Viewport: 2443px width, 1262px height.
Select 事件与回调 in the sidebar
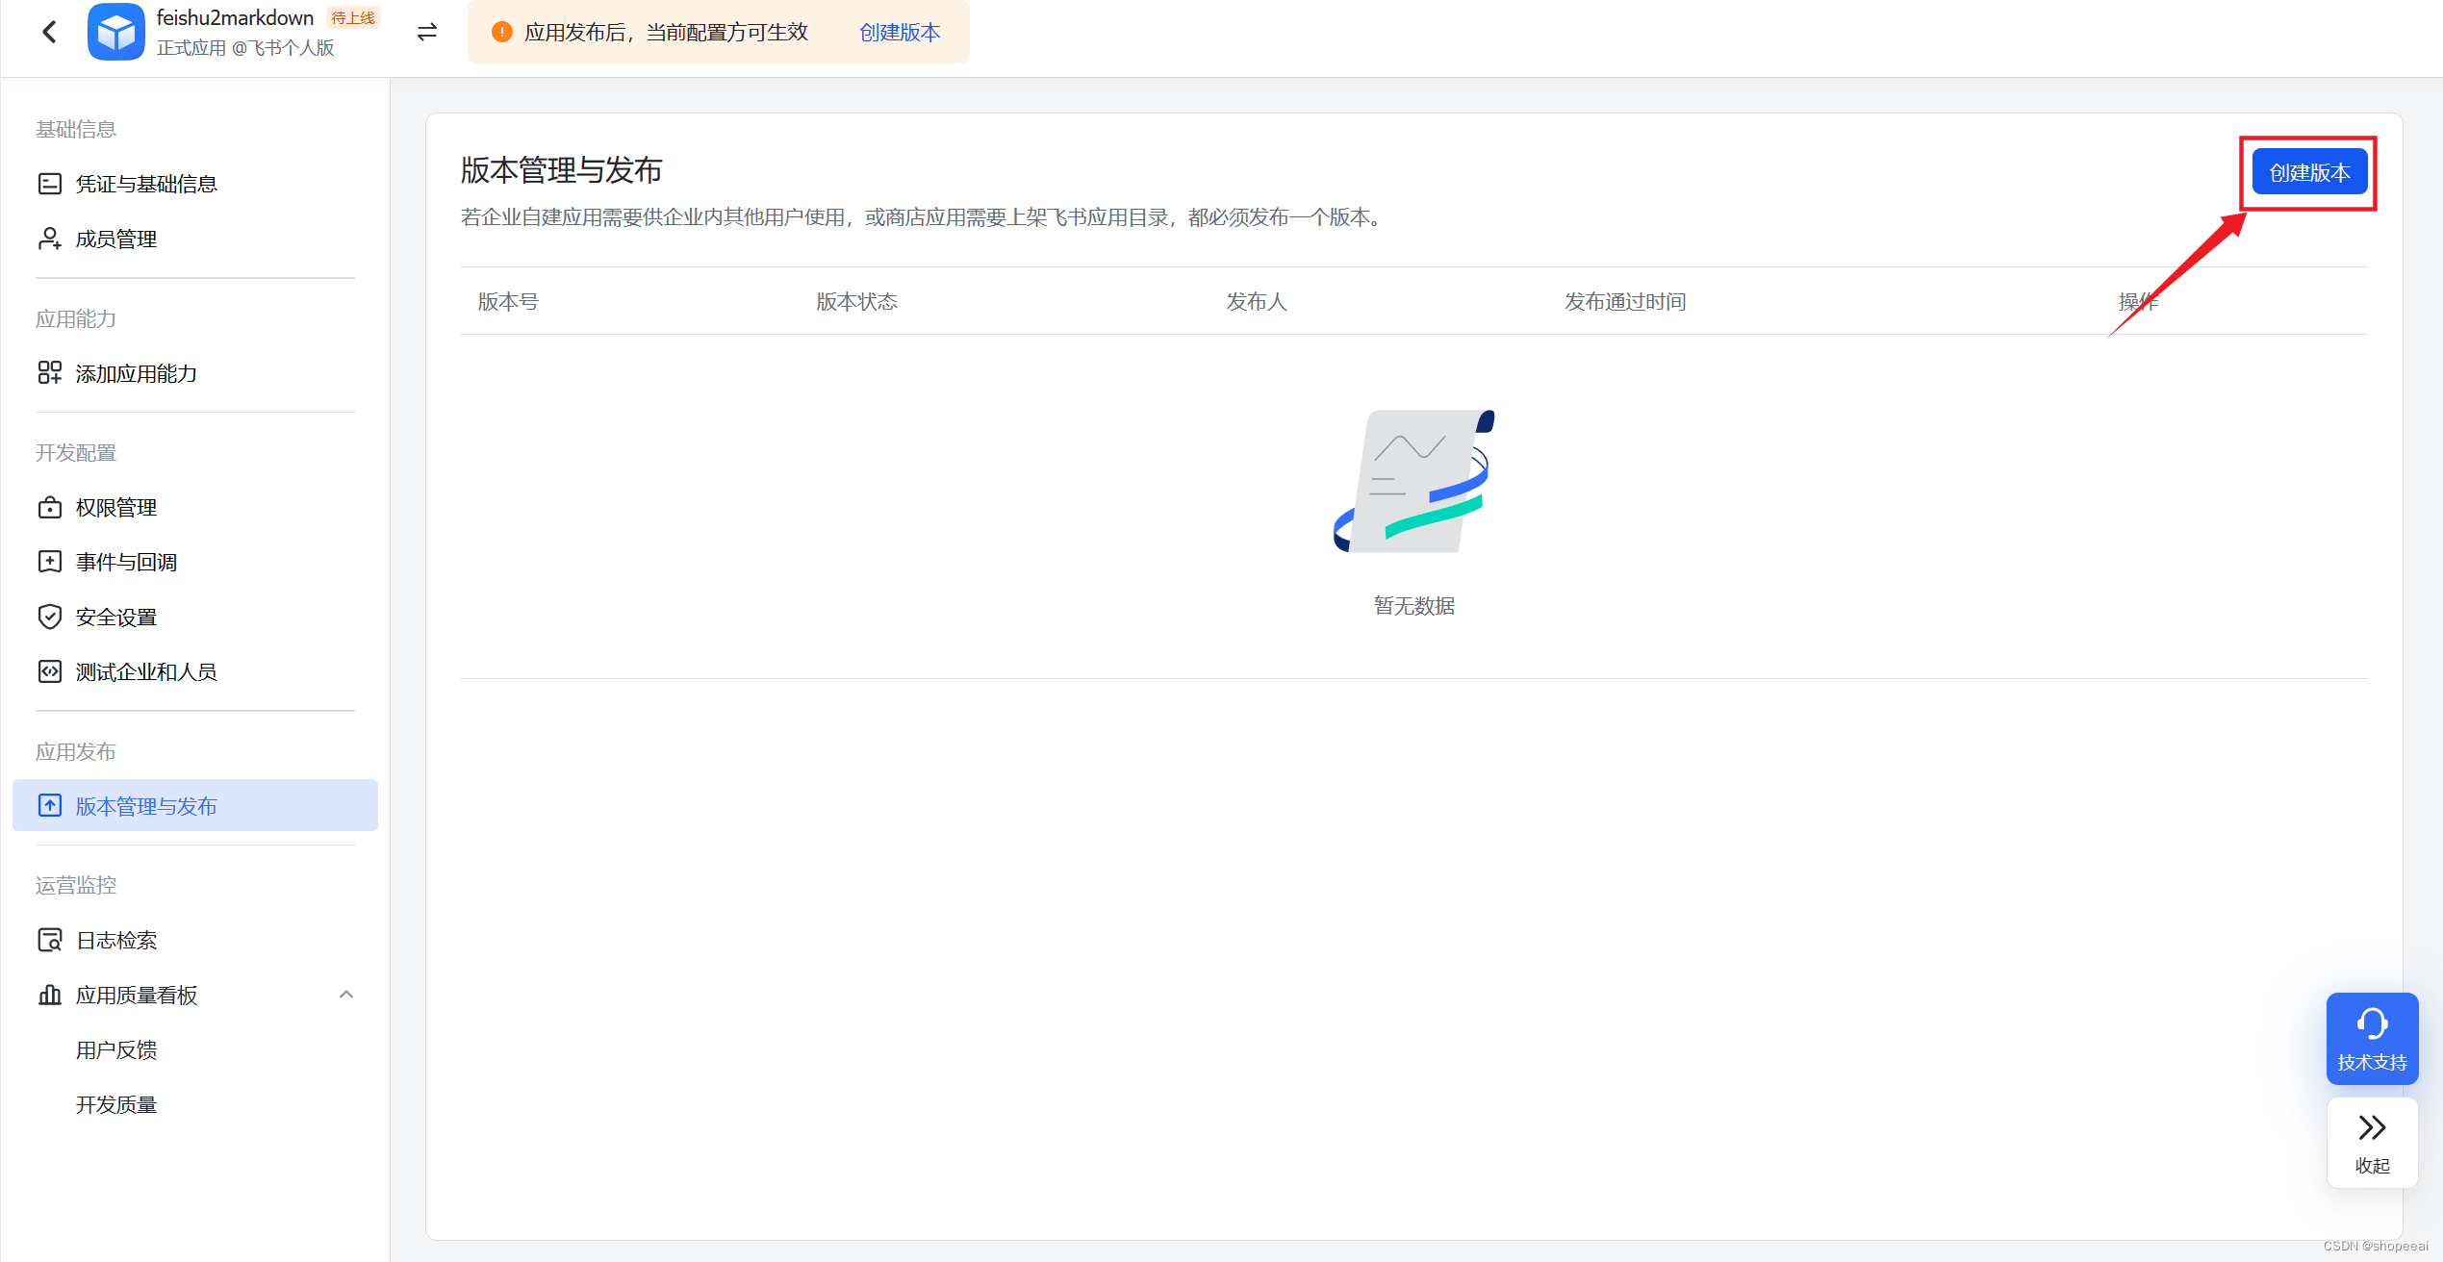(126, 562)
